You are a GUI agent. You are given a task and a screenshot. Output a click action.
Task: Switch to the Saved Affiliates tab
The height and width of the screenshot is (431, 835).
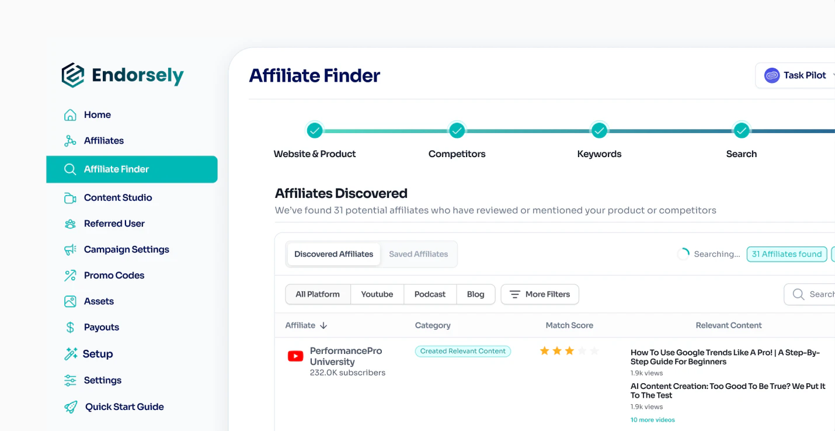(x=418, y=253)
